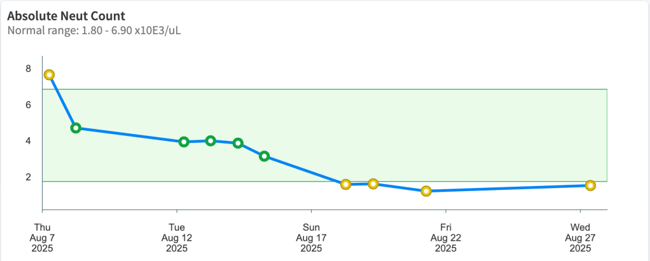The width and height of the screenshot is (650, 261).
Task: Click the y-axis value 2 label
Action: (x=28, y=177)
